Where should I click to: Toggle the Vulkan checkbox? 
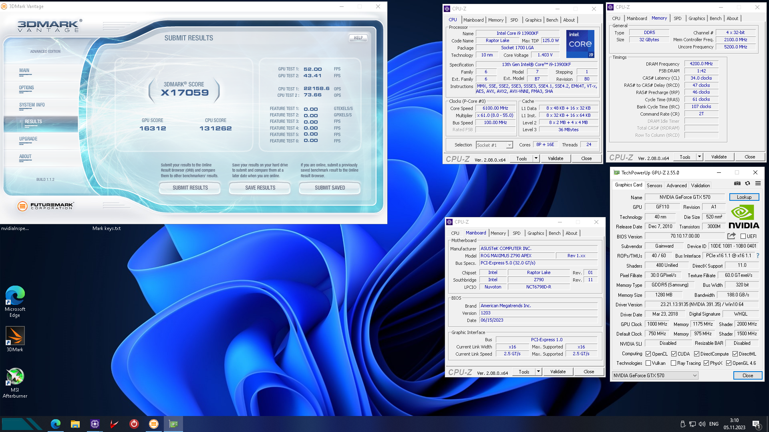tap(648, 363)
